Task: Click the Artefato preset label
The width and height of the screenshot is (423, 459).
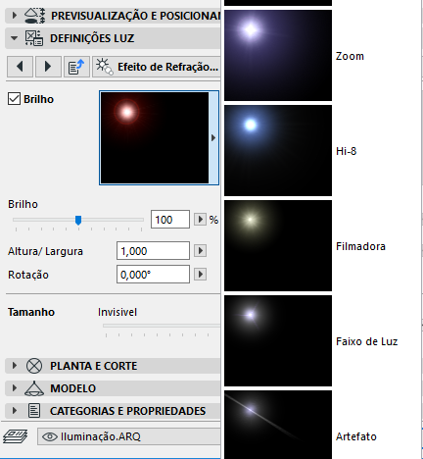Action: [356, 436]
